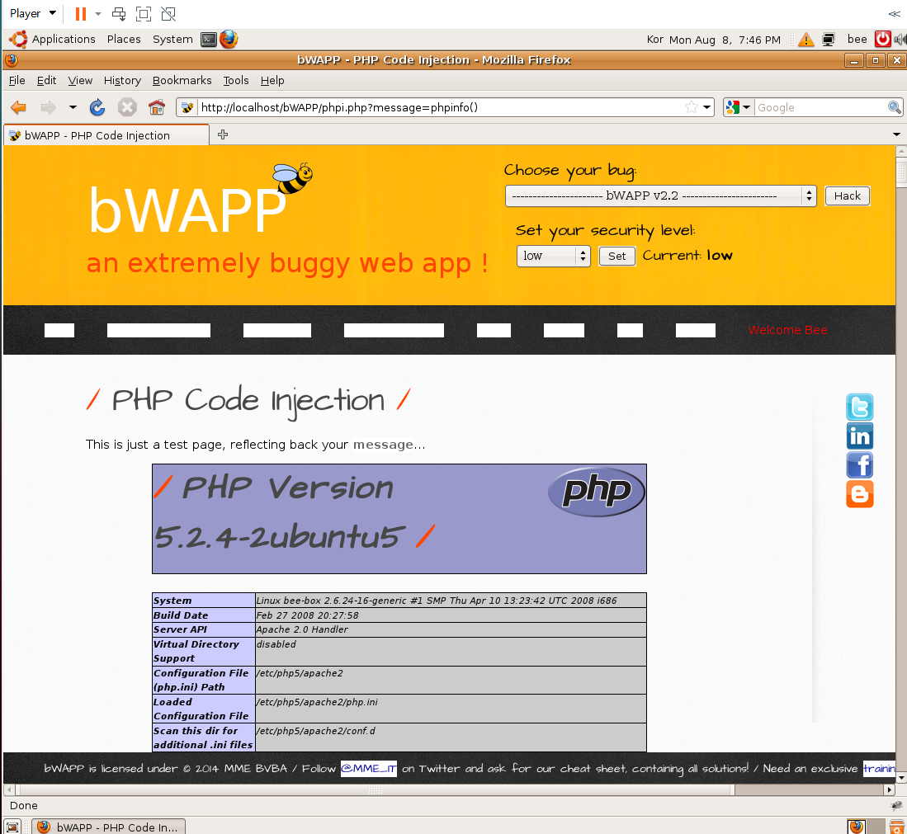
Task: Open the security level low dropdown
Action: pyautogui.click(x=553, y=256)
